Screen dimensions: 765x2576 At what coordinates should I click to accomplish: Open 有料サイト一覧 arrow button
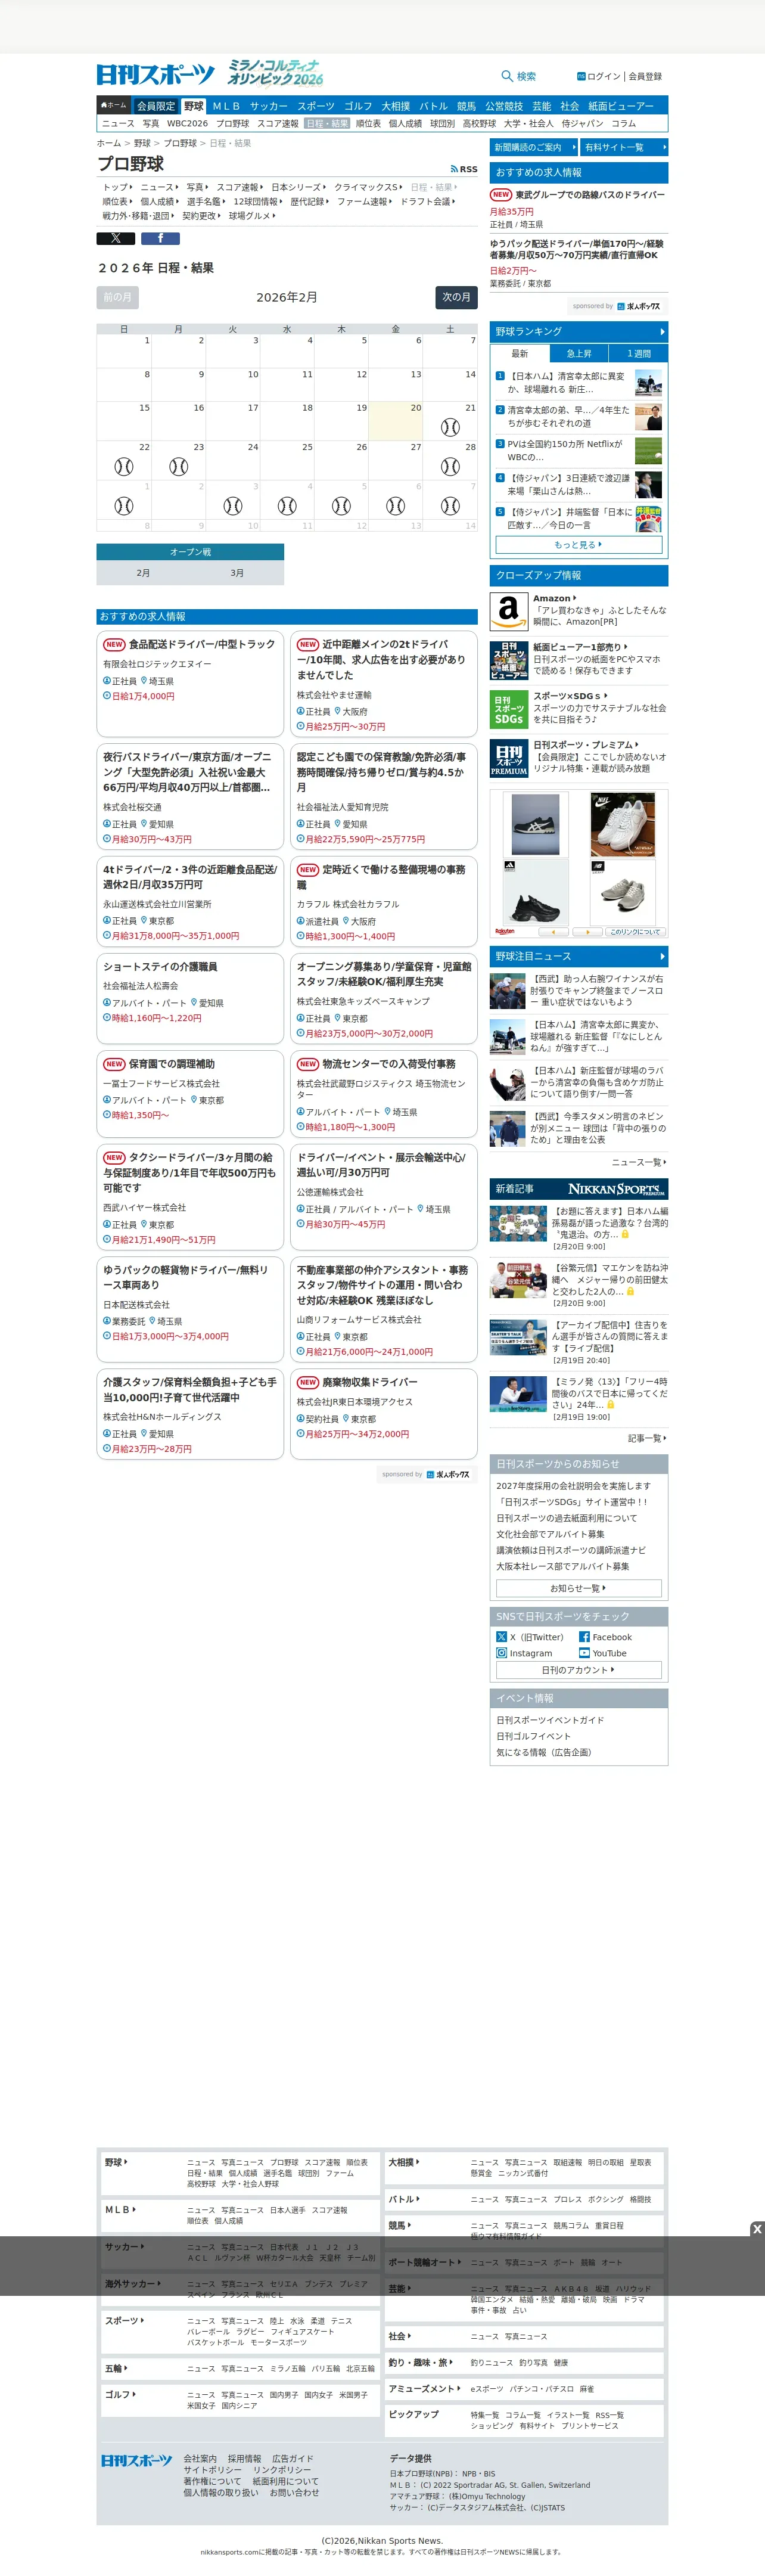(x=624, y=147)
